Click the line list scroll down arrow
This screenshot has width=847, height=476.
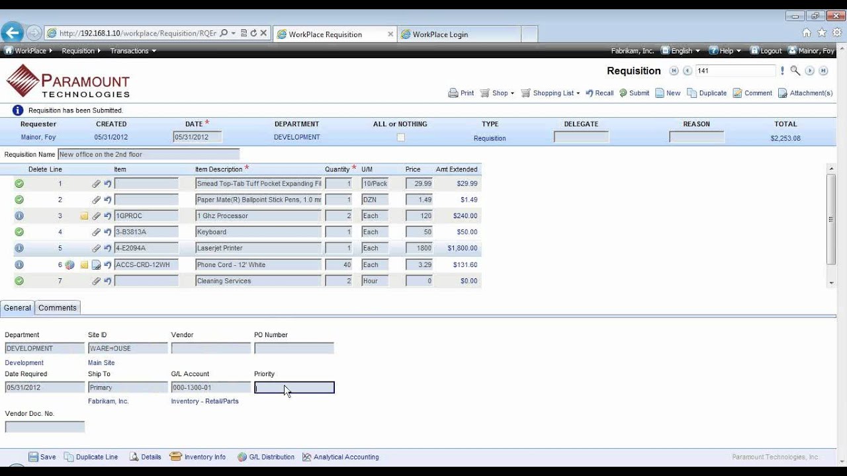click(x=831, y=283)
